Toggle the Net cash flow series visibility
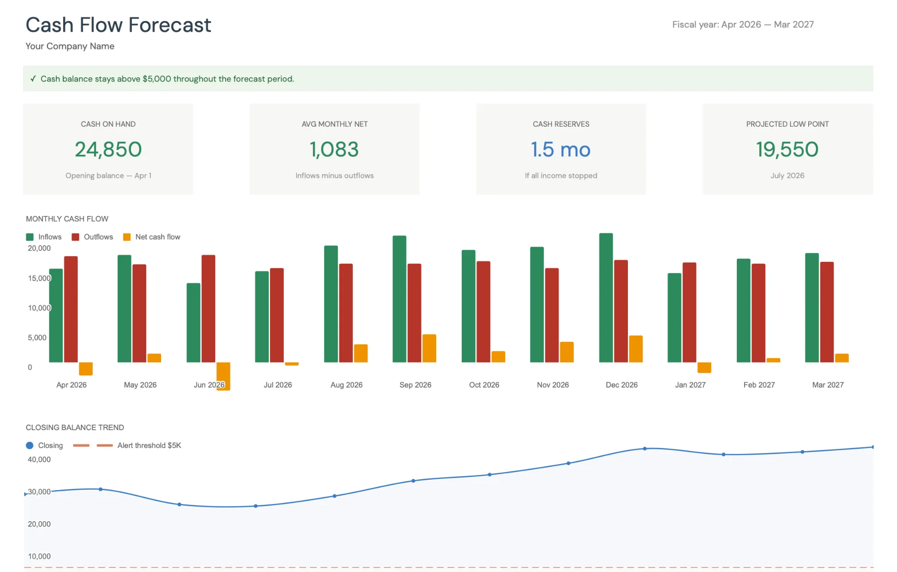This screenshot has width=897, height=572. (152, 237)
